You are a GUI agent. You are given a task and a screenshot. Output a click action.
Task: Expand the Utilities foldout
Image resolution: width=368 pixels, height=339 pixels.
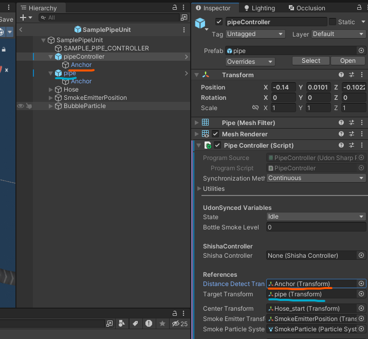pos(199,189)
